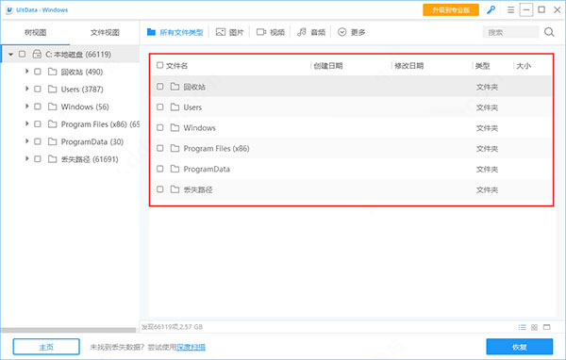Sort by 类型 column header
The height and width of the screenshot is (360, 566).
click(x=482, y=66)
